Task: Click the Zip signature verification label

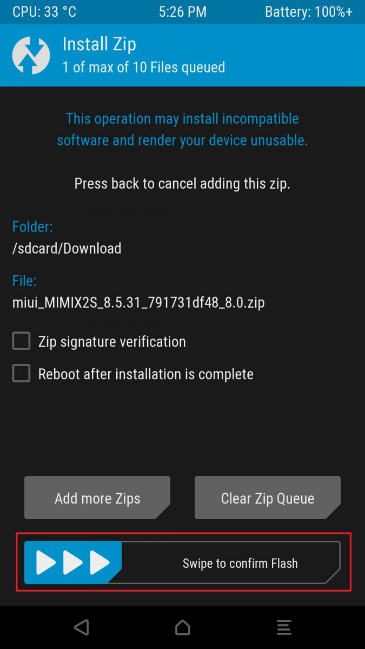Action: pyautogui.click(x=112, y=342)
